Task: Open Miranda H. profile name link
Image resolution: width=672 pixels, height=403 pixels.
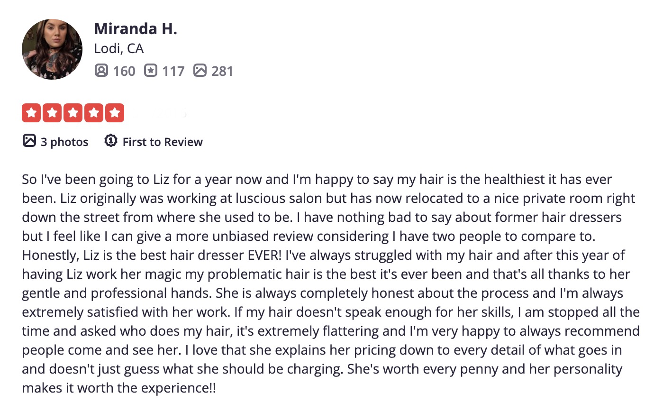Action: pyautogui.click(x=136, y=29)
